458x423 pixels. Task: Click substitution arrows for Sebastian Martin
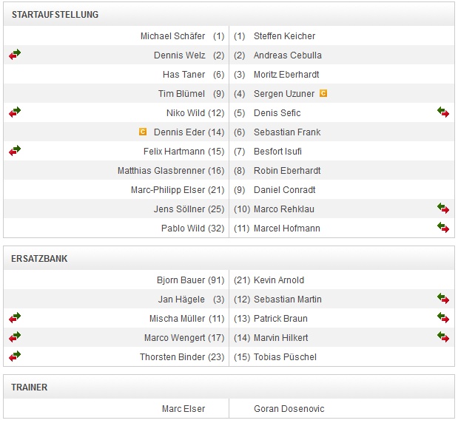click(443, 299)
